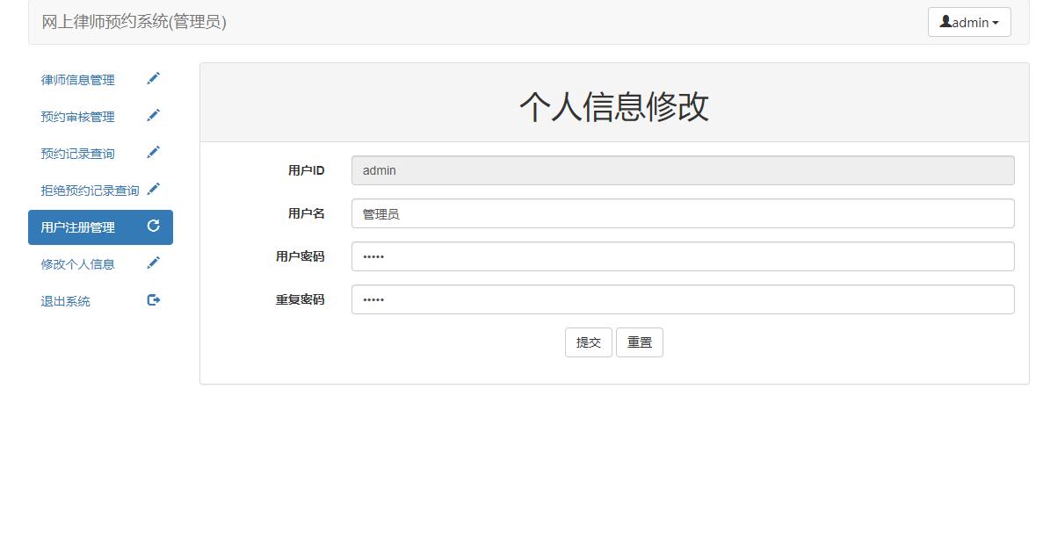Open 拒绝预约记录查询 from the sidebar

point(87,190)
